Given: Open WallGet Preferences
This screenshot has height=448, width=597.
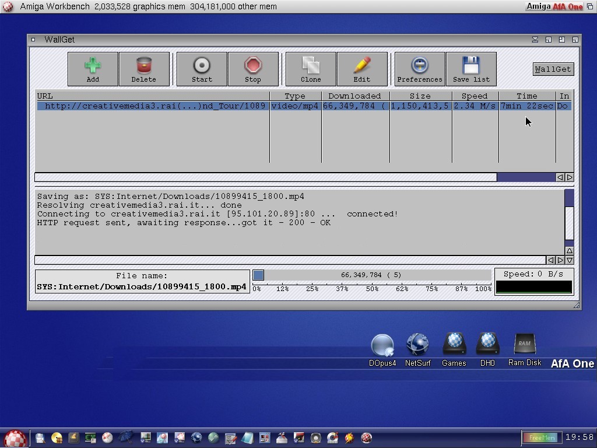Looking at the screenshot, I should 420,69.
